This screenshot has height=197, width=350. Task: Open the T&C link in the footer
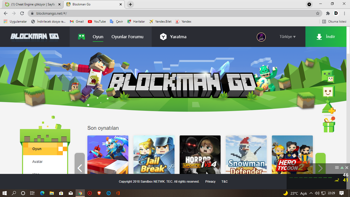pos(224,182)
